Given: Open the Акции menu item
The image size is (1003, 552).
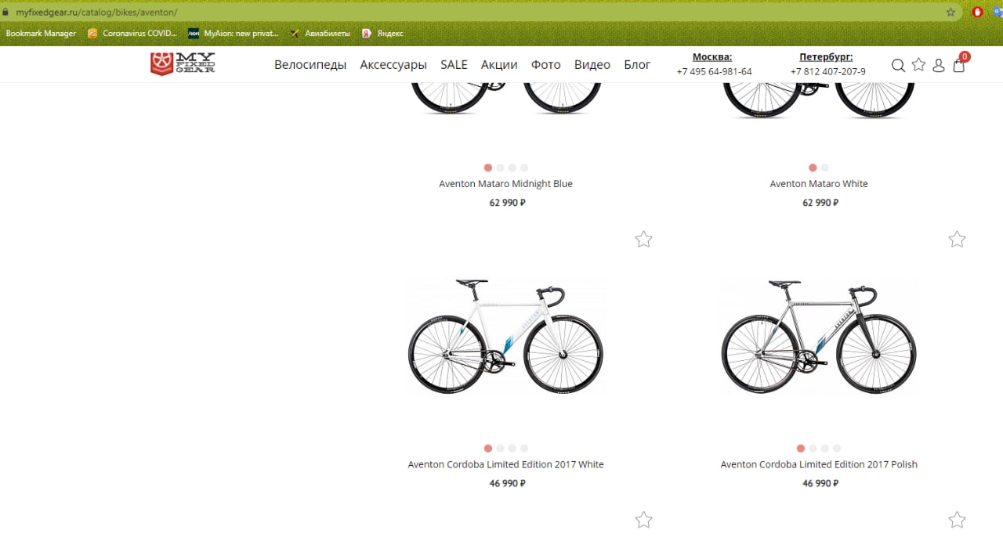Looking at the screenshot, I should [499, 65].
